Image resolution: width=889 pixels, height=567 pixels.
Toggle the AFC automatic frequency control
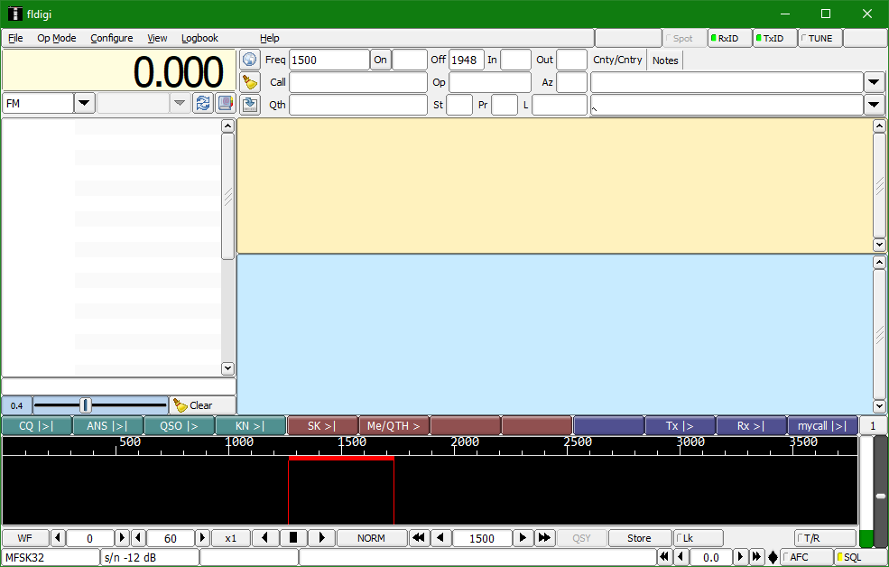pos(806,556)
